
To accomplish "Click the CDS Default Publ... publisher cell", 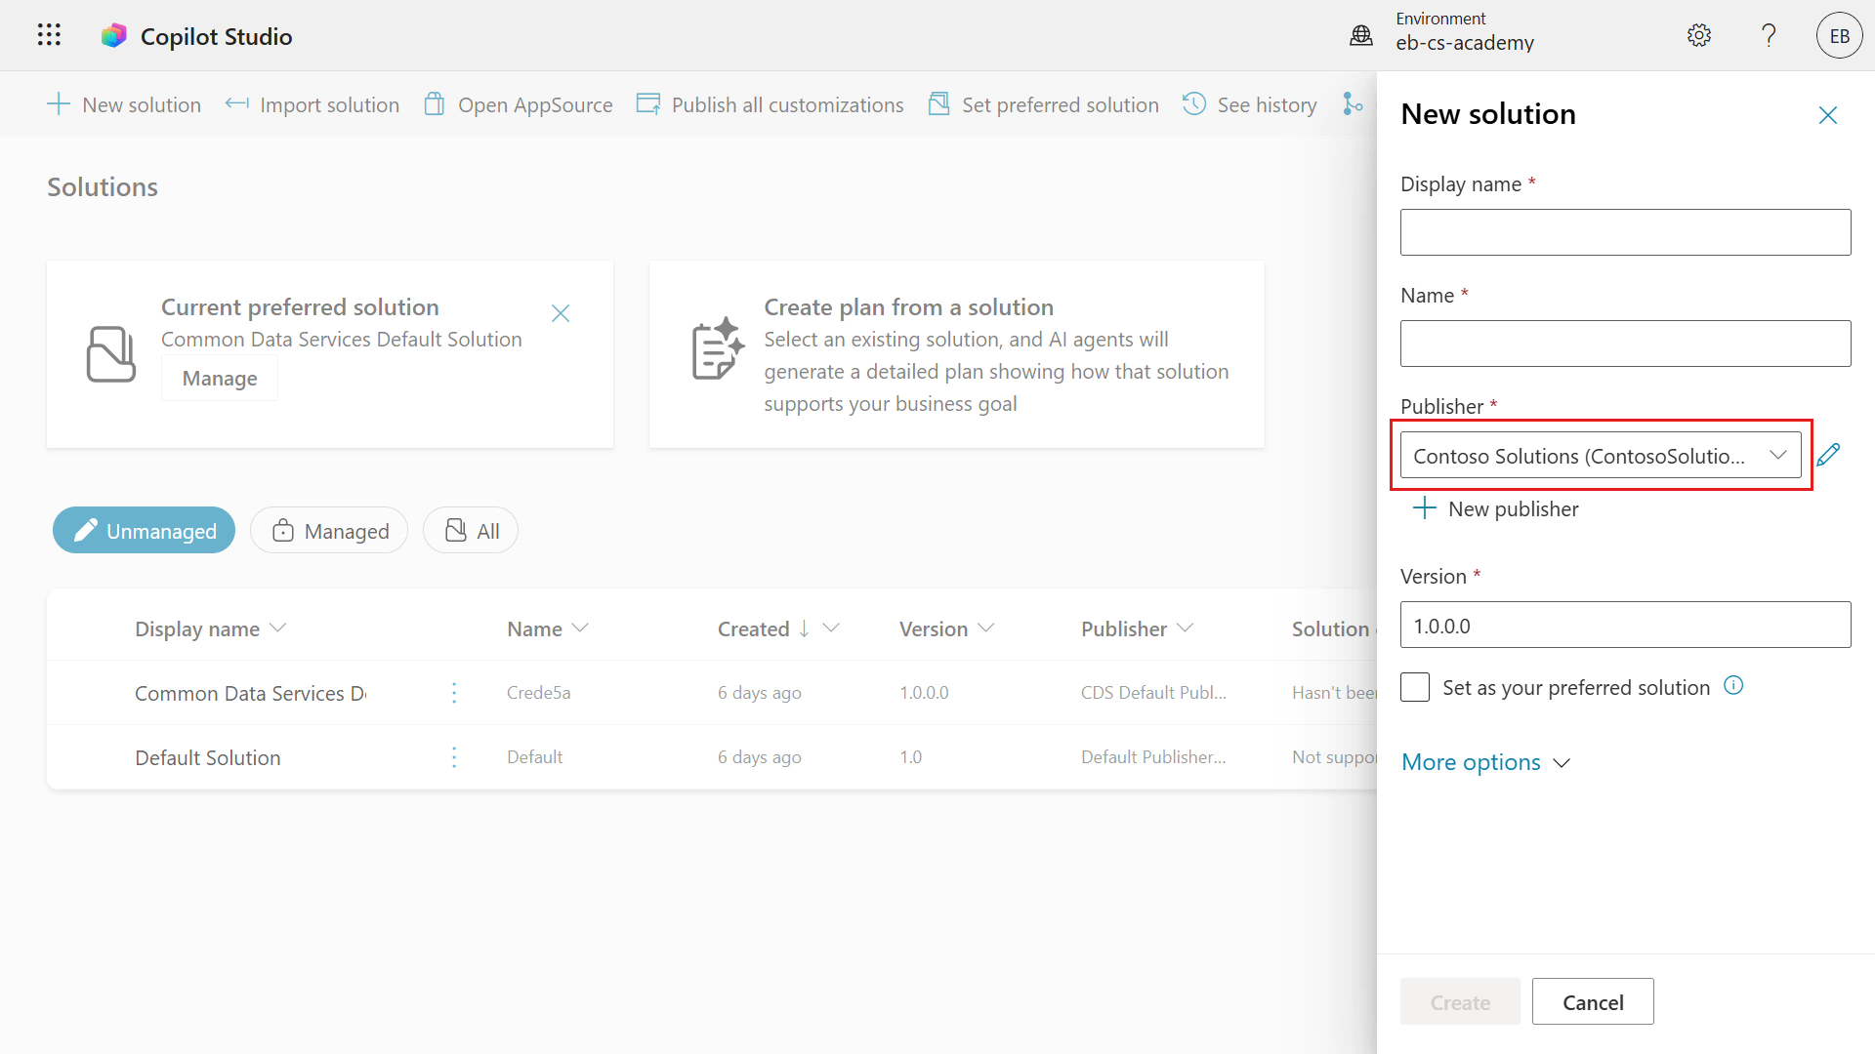I will click(x=1153, y=693).
